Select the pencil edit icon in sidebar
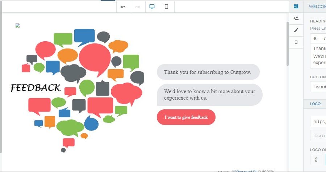The width and height of the screenshot is (326, 172). click(x=296, y=30)
